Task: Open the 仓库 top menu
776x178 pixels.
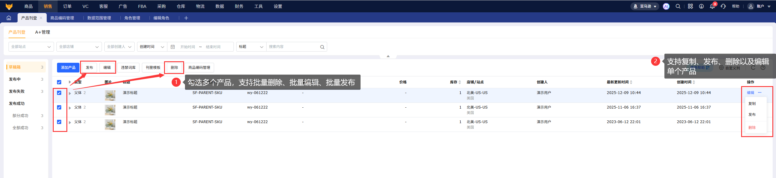Action: 181,6
